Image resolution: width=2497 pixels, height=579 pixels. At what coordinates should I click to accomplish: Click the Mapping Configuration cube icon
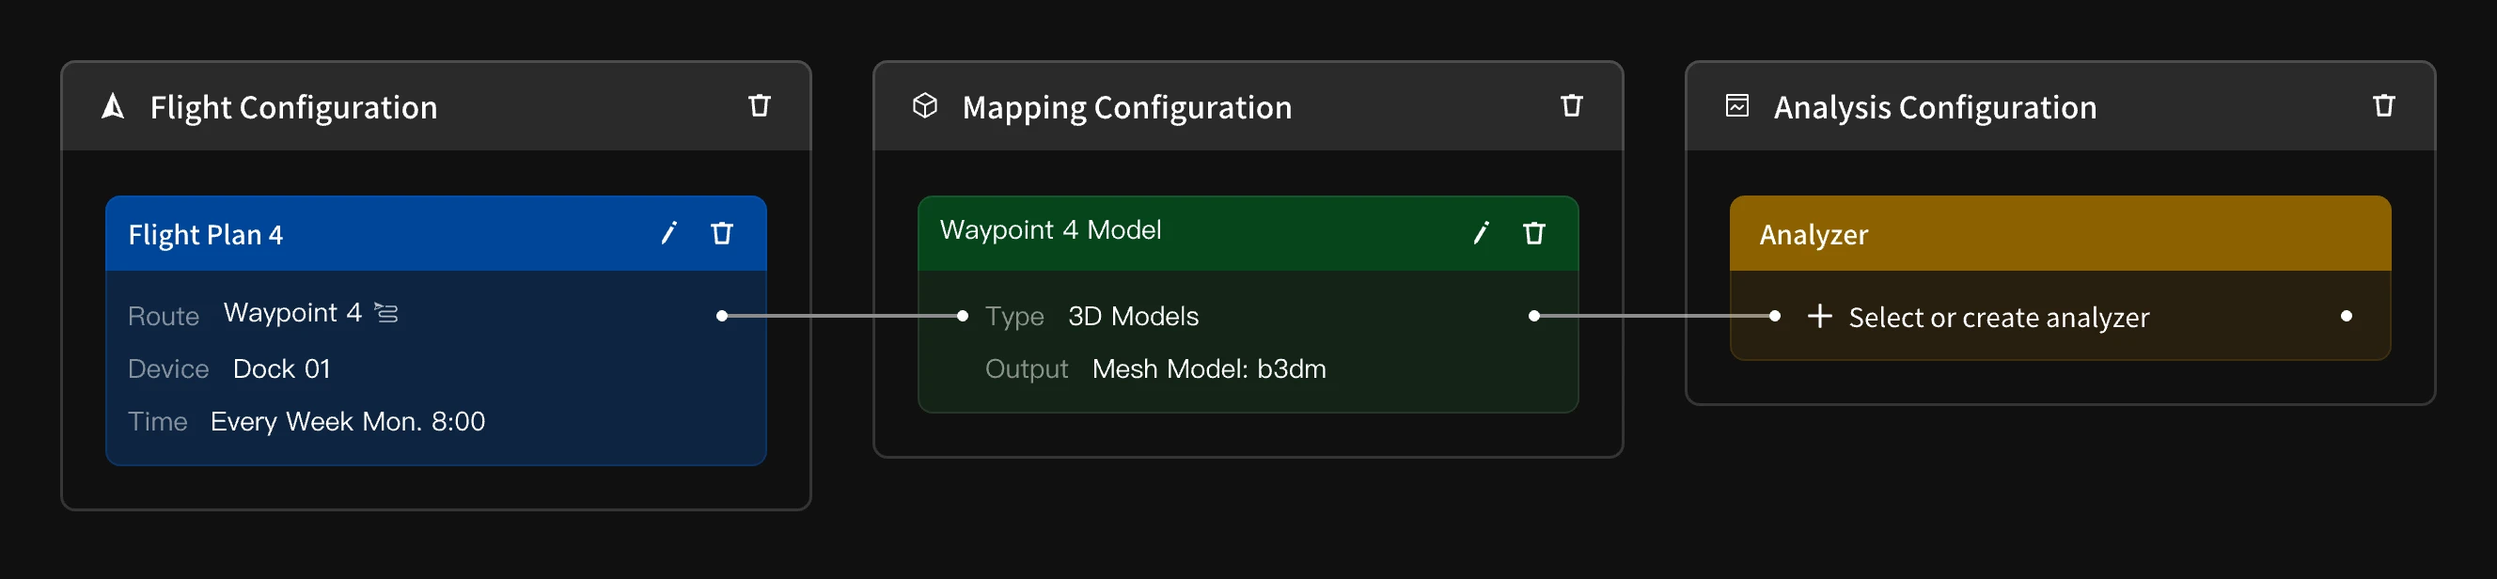click(x=926, y=104)
